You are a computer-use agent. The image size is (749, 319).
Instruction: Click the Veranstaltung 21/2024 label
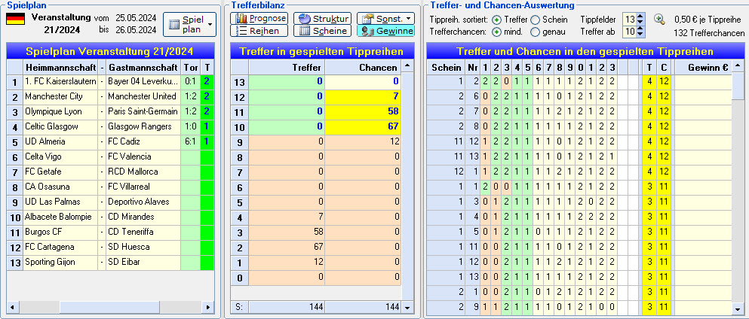(x=61, y=23)
